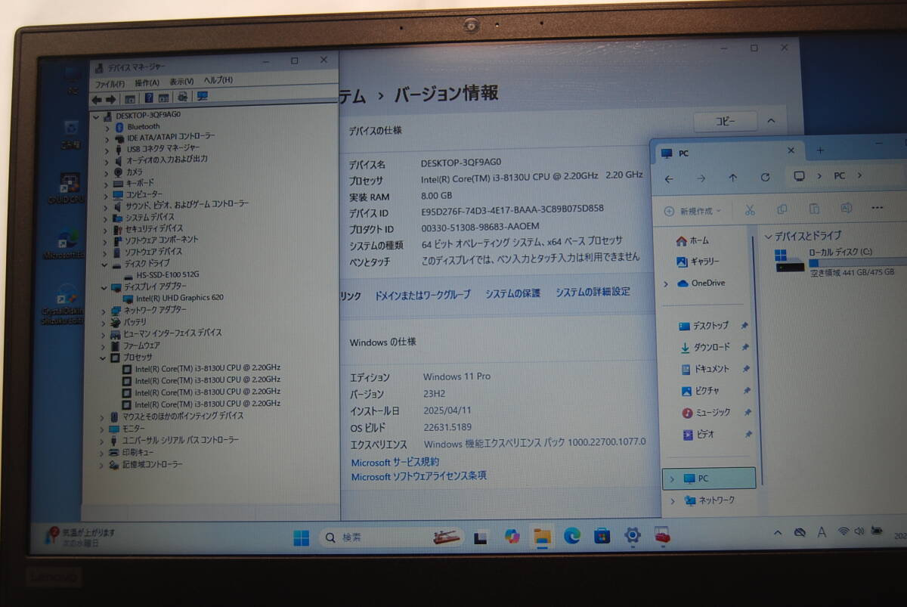Open システムの詳細設定 link

point(593,292)
